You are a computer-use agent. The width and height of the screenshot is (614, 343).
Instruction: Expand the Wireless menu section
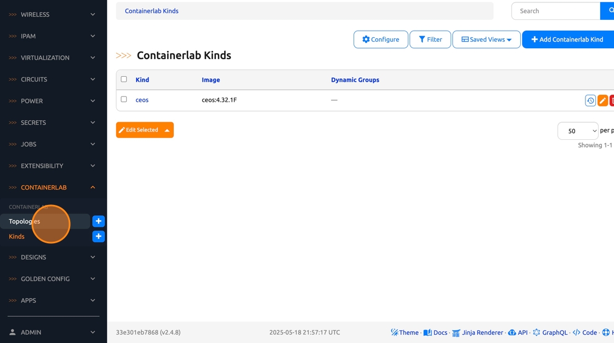[x=53, y=14]
